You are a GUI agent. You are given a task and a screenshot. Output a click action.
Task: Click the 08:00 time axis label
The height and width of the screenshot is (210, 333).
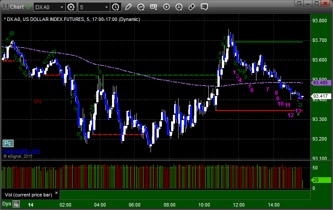[169, 205]
